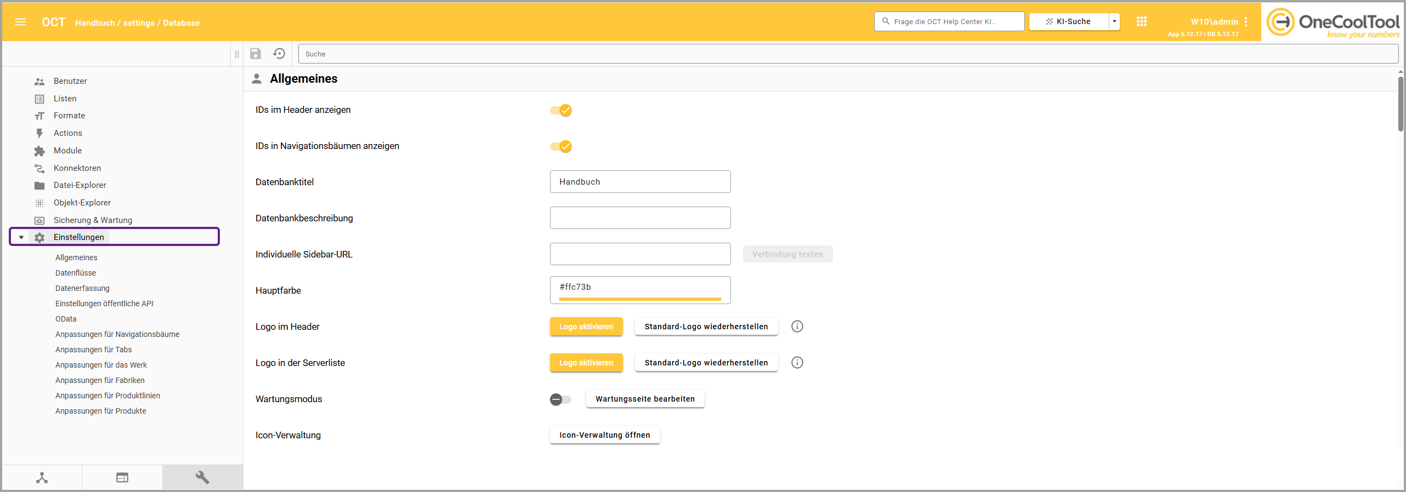
Task: Disable IDs im Header anzeigen toggle
Action: pyautogui.click(x=561, y=110)
